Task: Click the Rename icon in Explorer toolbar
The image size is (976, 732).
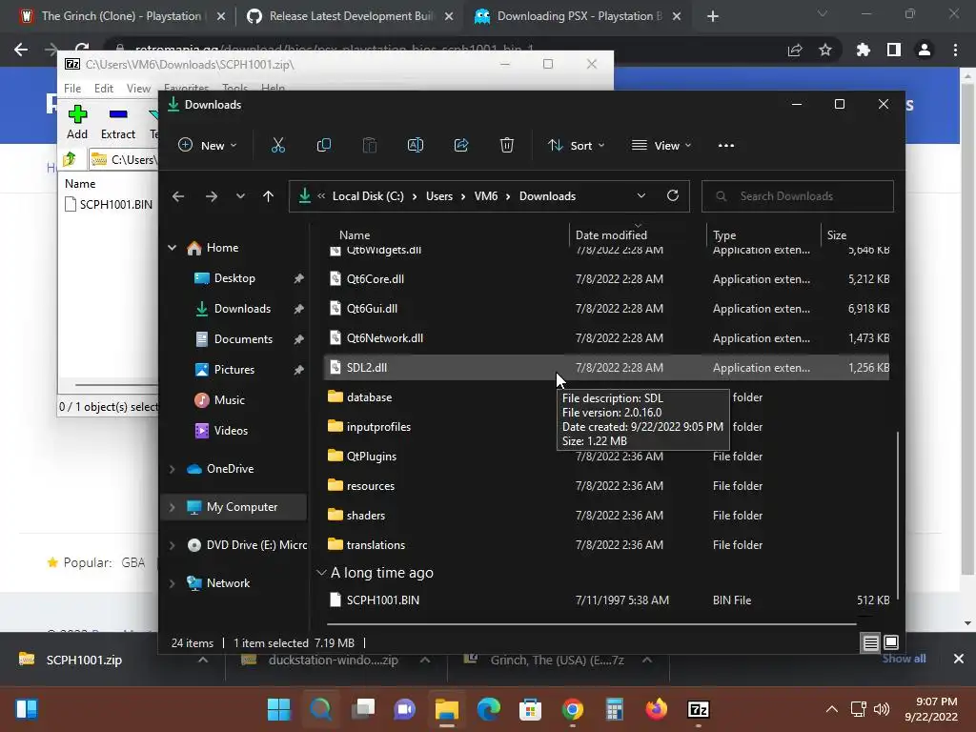Action: point(416,145)
